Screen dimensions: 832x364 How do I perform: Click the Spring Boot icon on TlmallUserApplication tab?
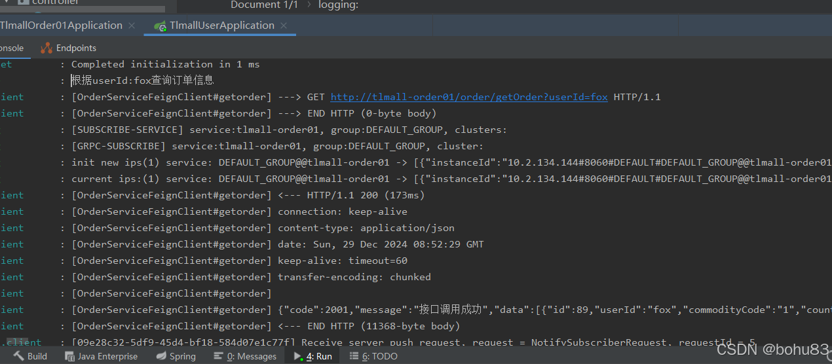[160, 26]
